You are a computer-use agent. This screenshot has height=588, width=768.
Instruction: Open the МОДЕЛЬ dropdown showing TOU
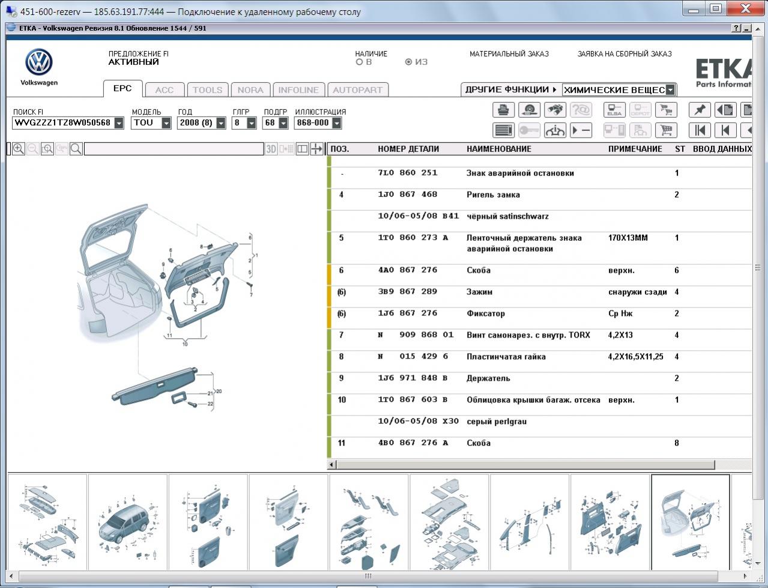coord(166,123)
